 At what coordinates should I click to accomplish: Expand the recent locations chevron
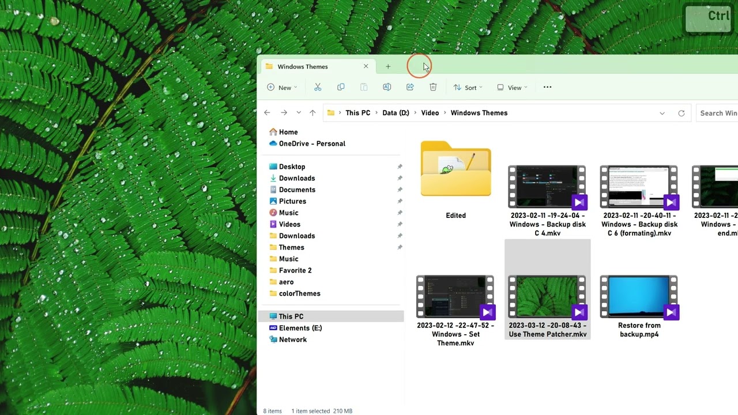pyautogui.click(x=298, y=113)
